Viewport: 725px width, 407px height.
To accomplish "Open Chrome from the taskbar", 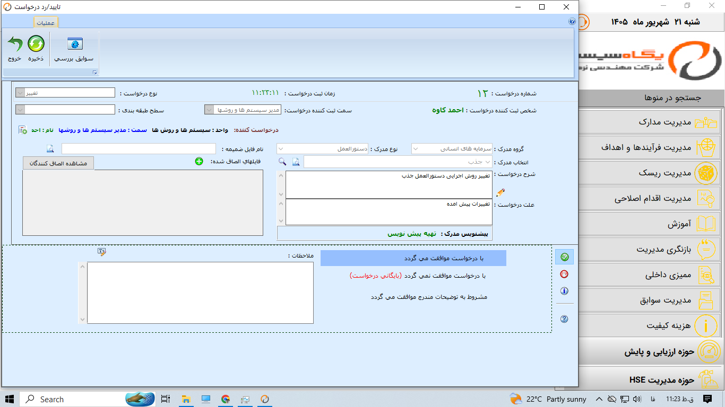I will click(x=225, y=399).
